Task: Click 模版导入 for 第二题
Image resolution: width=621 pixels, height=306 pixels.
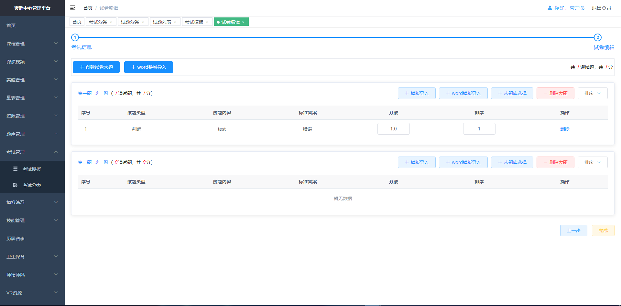Action: [417, 162]
